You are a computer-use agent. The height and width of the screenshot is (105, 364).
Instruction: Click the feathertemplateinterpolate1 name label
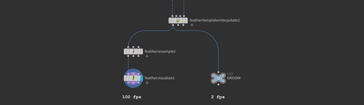point(215,20)
